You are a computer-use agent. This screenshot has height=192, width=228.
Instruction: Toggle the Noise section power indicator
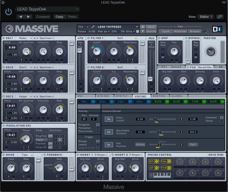[4, 155]
